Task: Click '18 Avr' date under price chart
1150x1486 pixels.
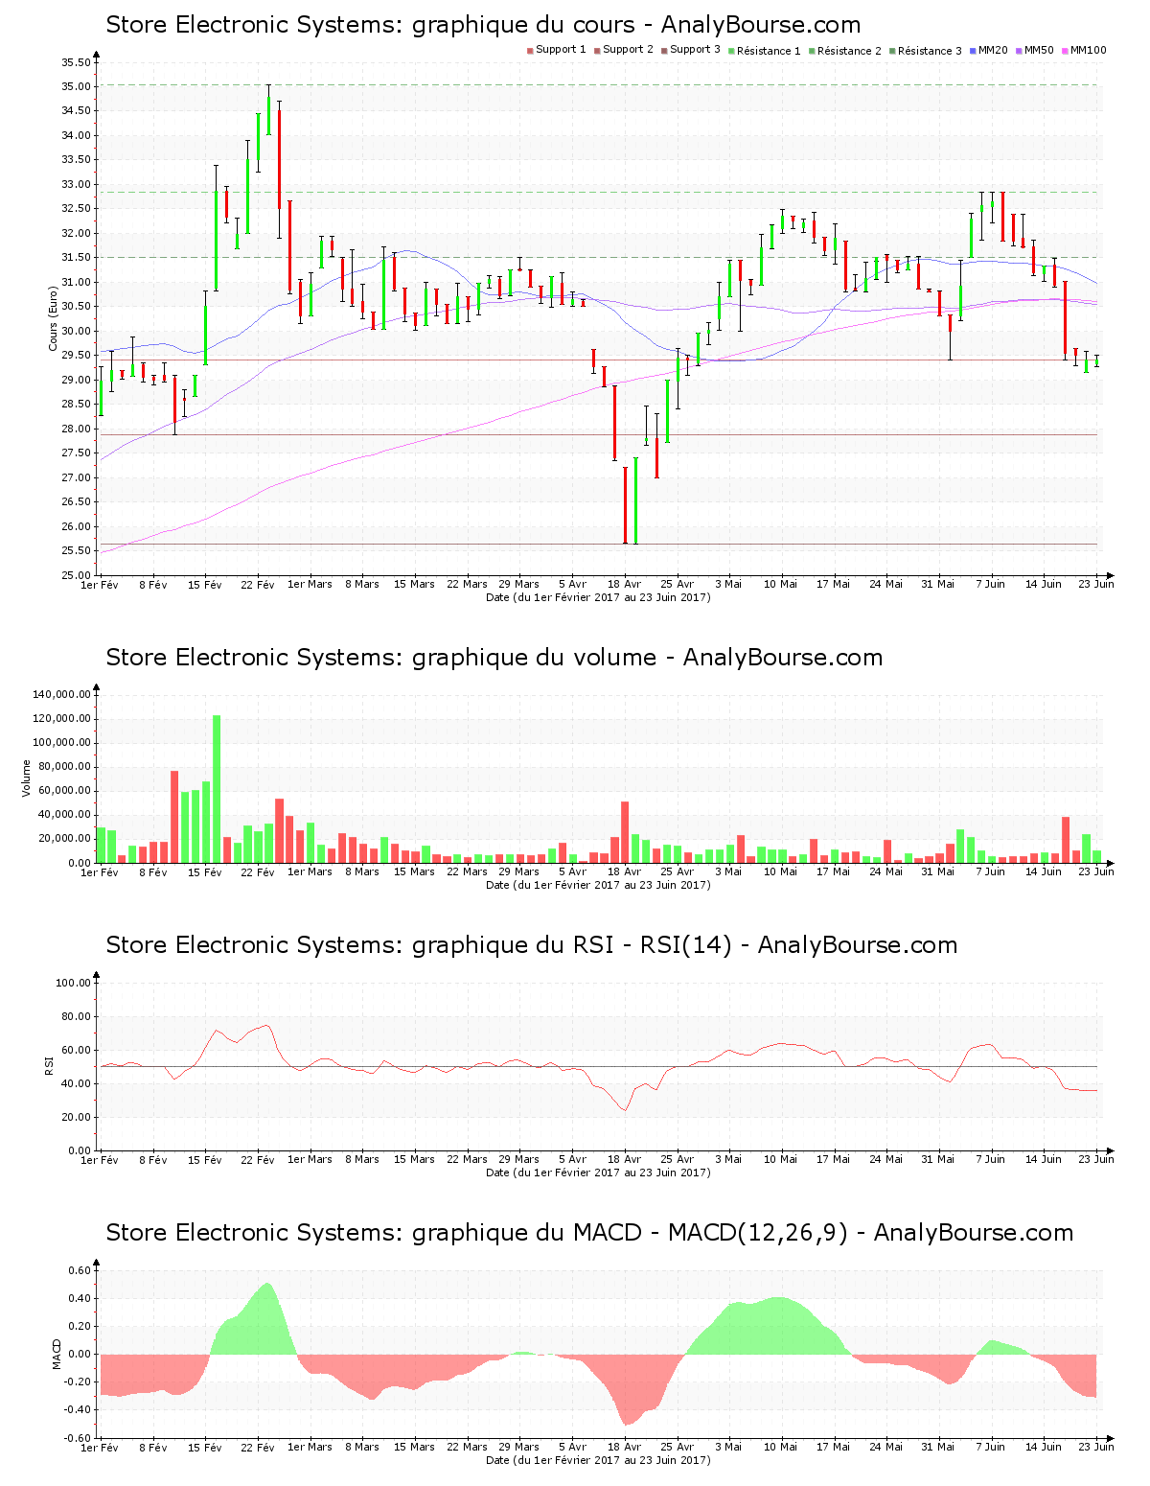Action: pyautogui.click(x=625, y=584)
